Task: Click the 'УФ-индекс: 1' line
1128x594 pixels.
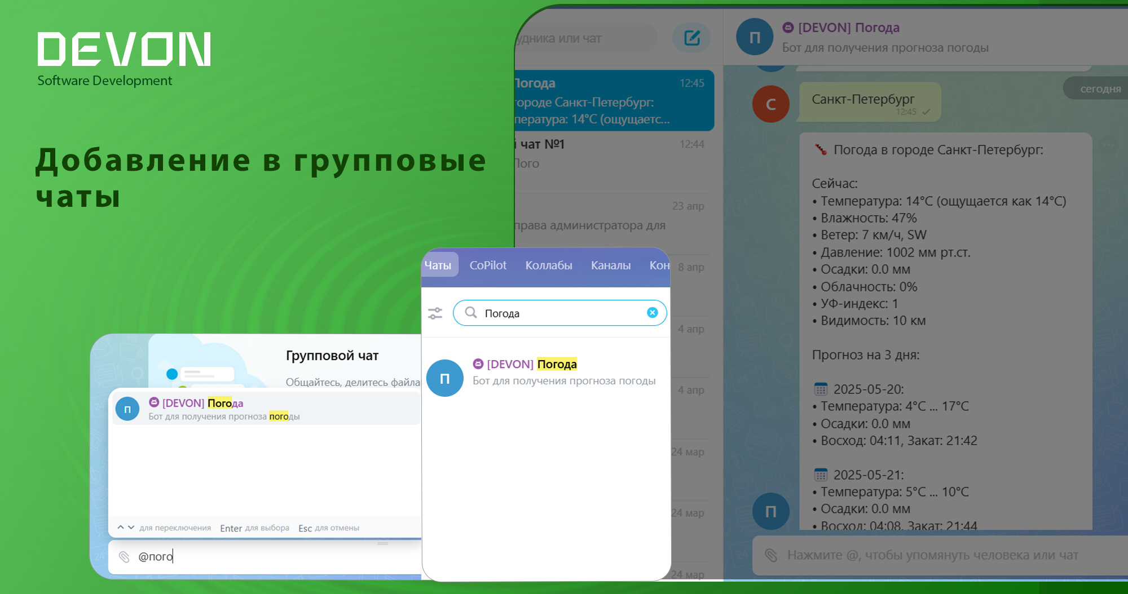Action: [855, 304]
